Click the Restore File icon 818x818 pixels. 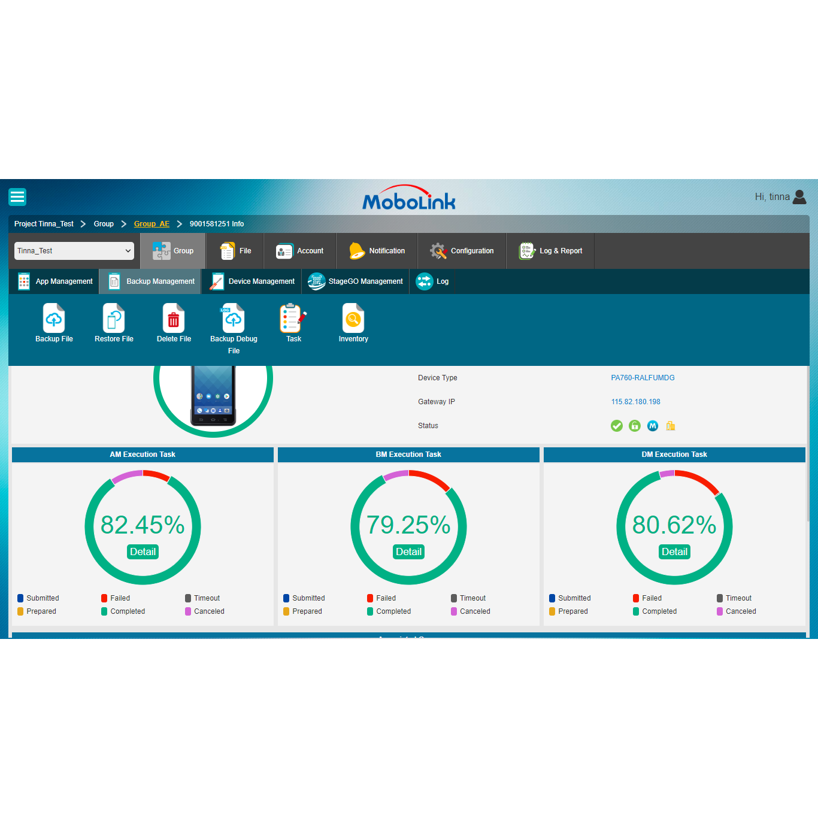(114, 319)
